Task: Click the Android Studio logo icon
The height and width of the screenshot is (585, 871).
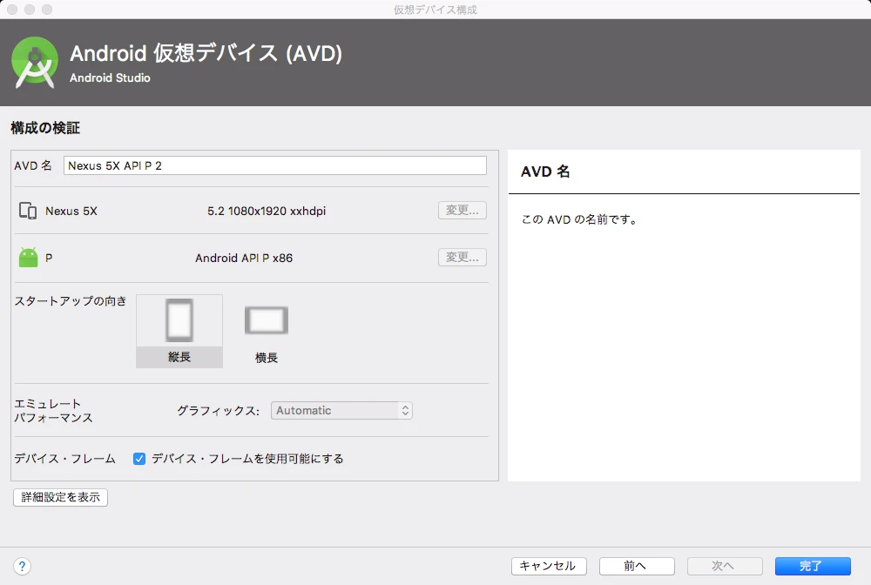Action: pyautogui.click(x=35, y=62)
